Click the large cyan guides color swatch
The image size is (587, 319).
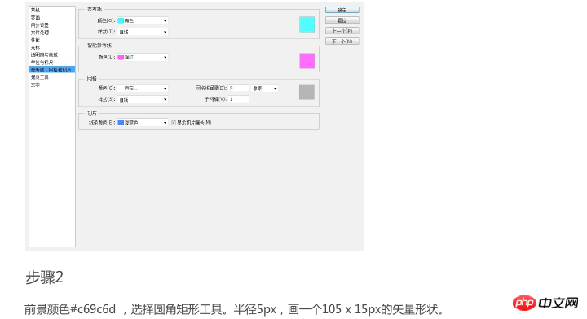307,24
